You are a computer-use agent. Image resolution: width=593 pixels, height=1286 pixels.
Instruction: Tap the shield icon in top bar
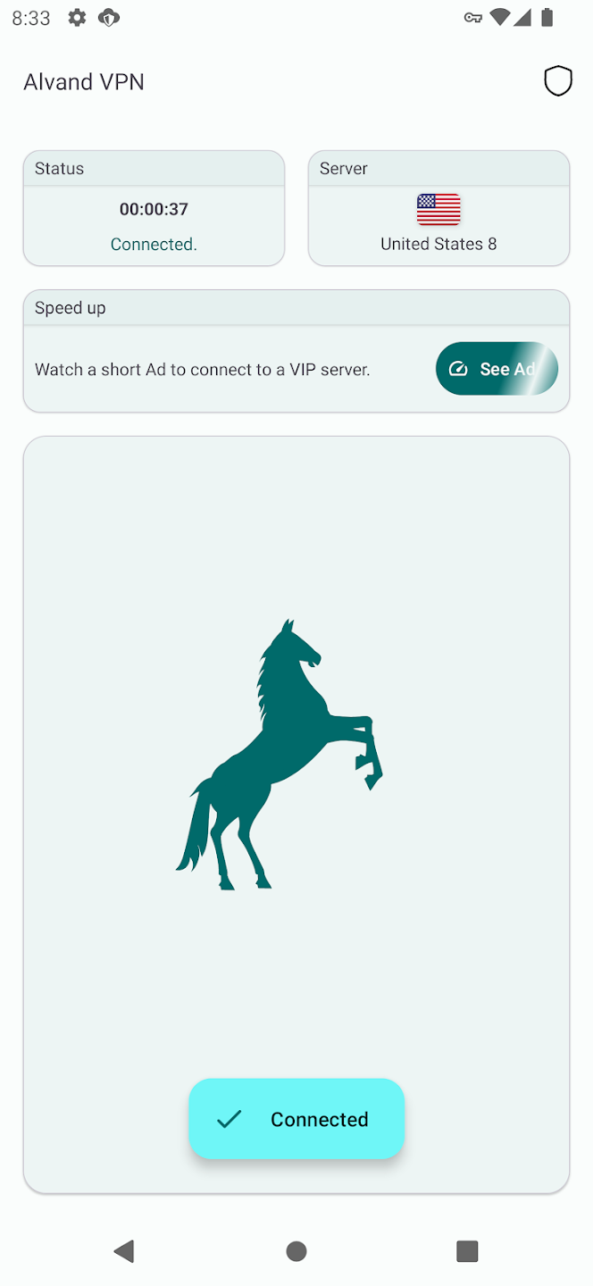[558, 81]
